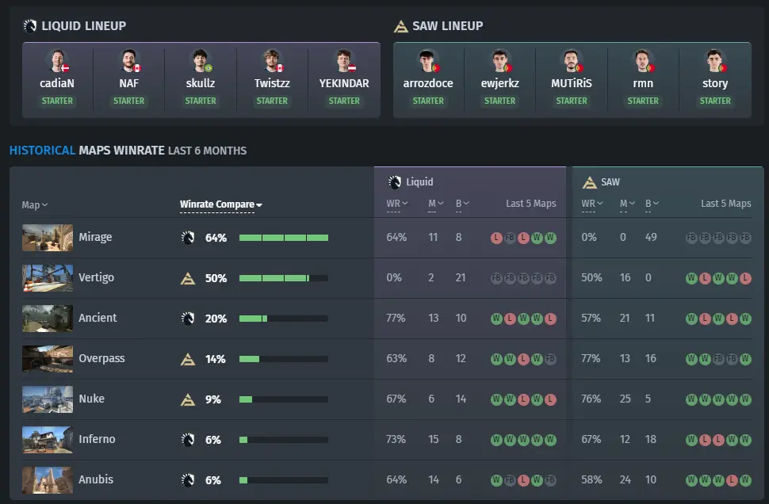
Task: Open the Anubis map thumbnail
Action: [48, 480]
